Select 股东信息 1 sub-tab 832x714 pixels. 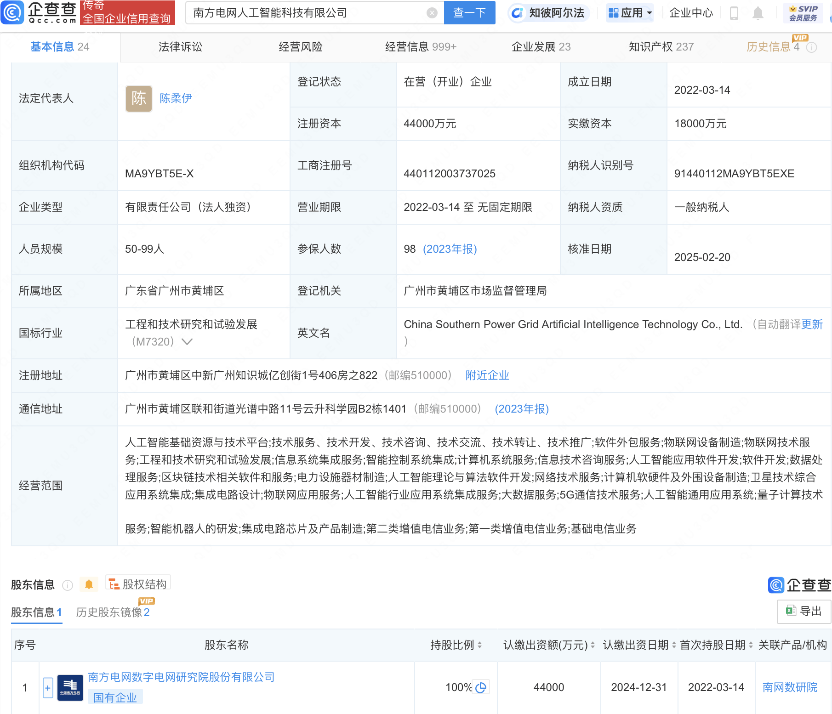tap(36, 612)
